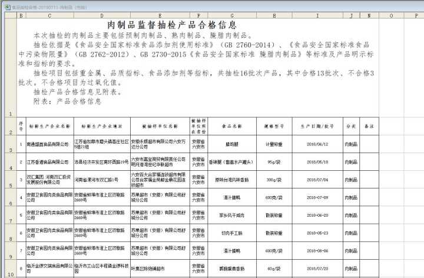Click the date cell 2018-07-09
Image resolution: width=424 pixels, height=278 pixels.
coord(317,197)
